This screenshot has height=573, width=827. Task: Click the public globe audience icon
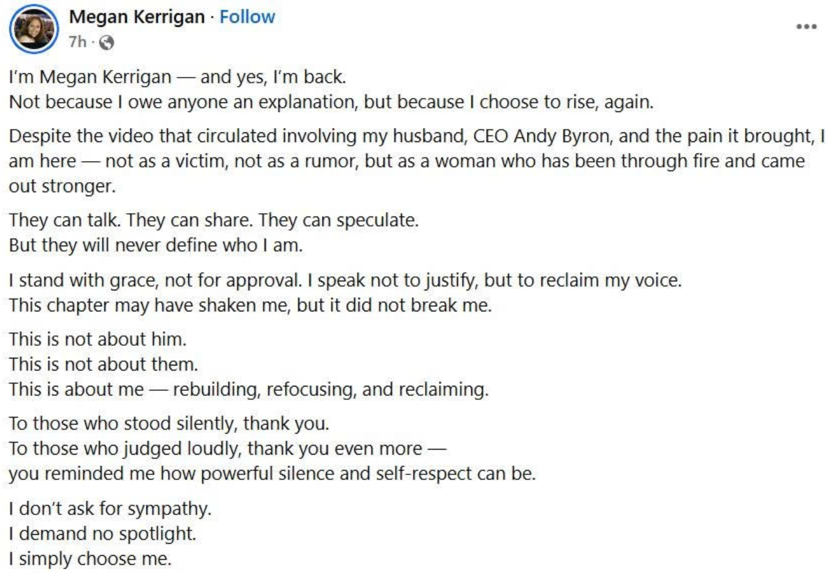108,43
